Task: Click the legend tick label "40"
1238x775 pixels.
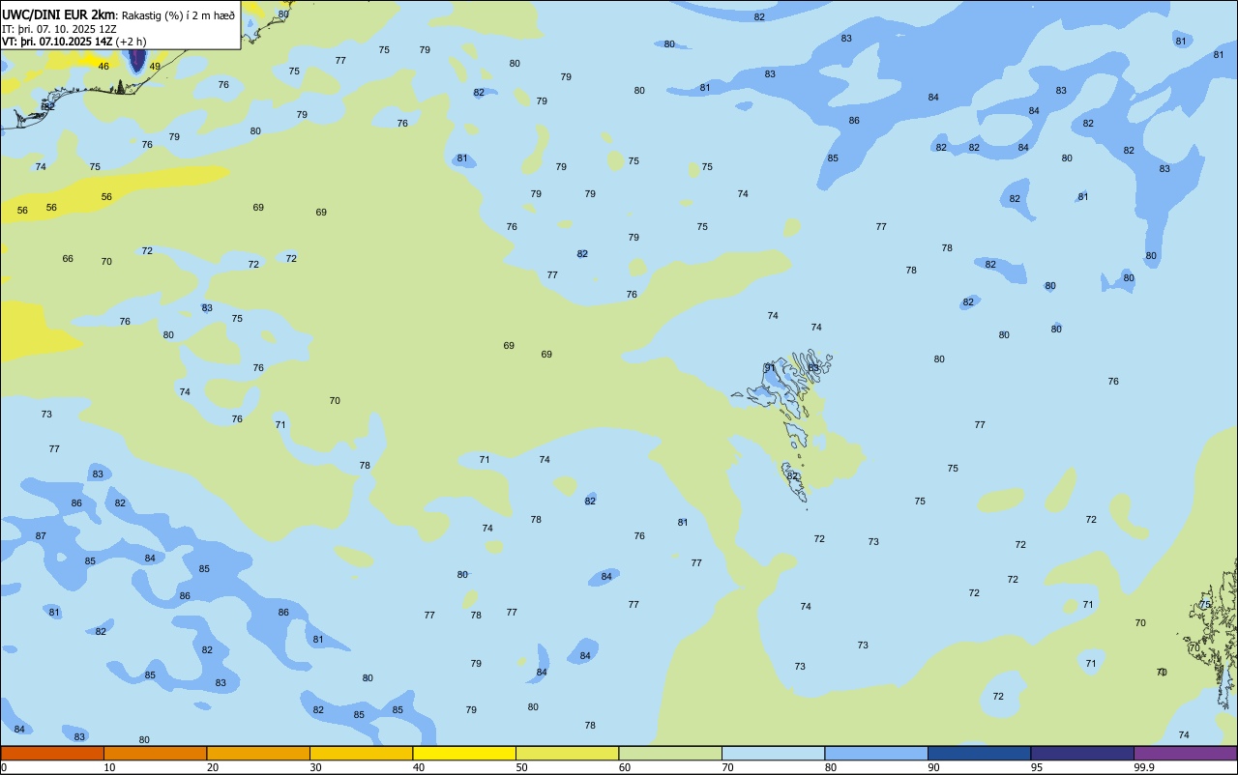Action: pos(418,767)
